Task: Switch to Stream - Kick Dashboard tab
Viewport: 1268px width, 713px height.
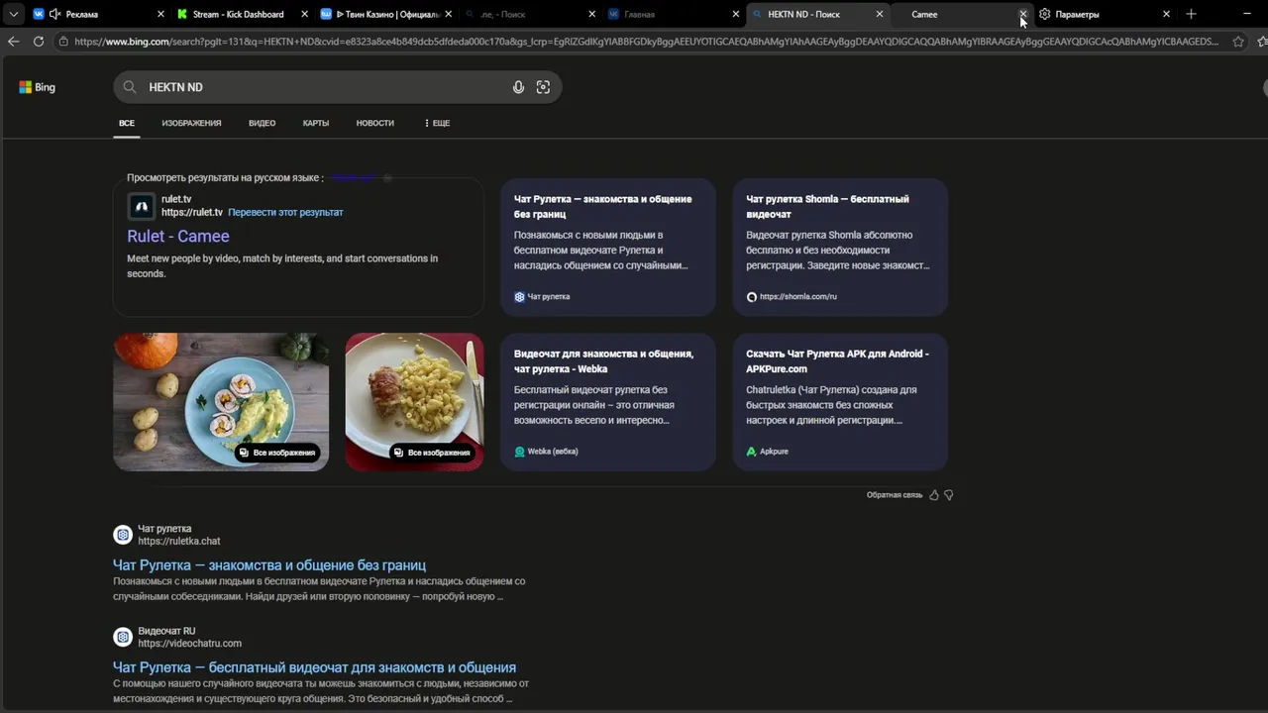Action: coord(243,14)
